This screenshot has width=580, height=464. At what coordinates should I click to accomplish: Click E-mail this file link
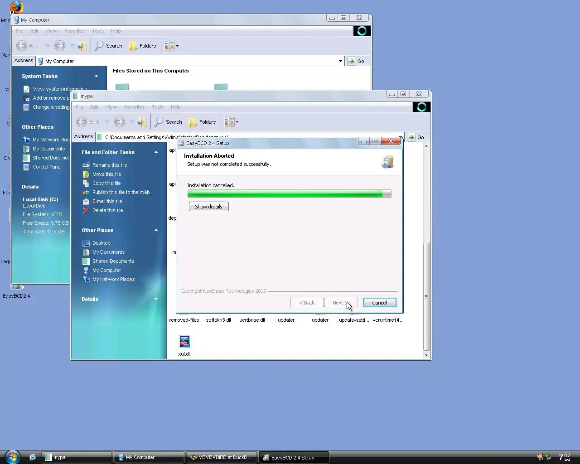pos(107,201)
